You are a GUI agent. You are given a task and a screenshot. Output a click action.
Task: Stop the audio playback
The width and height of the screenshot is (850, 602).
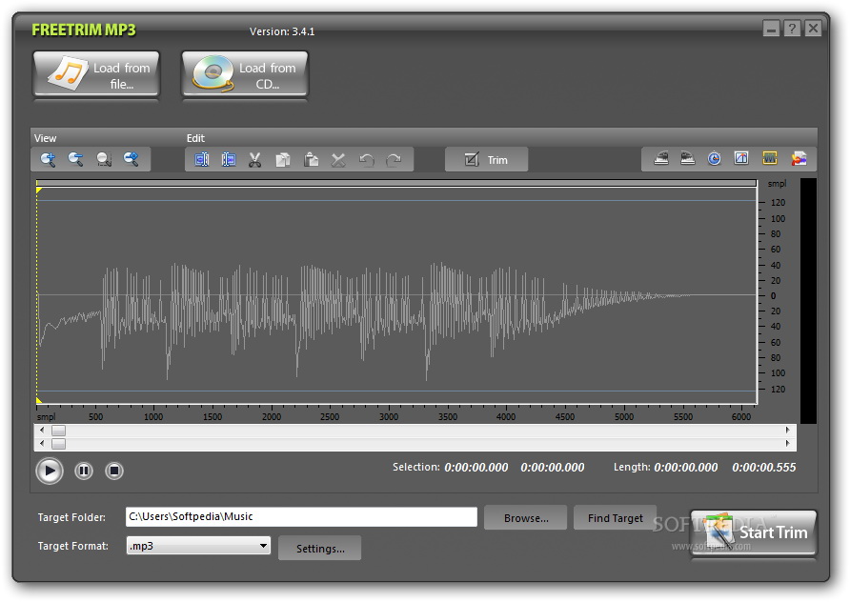pos(113,471)
